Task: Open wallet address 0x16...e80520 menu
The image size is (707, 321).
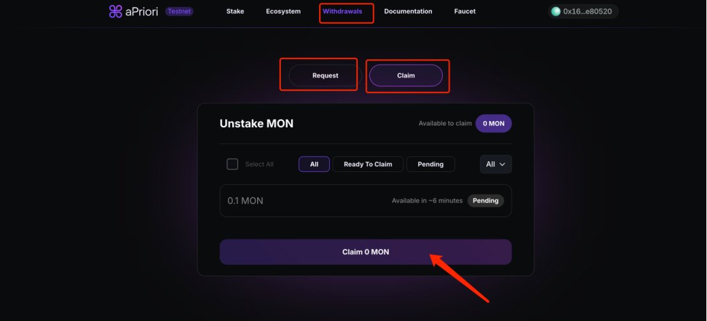Action: tap(583, 11)
